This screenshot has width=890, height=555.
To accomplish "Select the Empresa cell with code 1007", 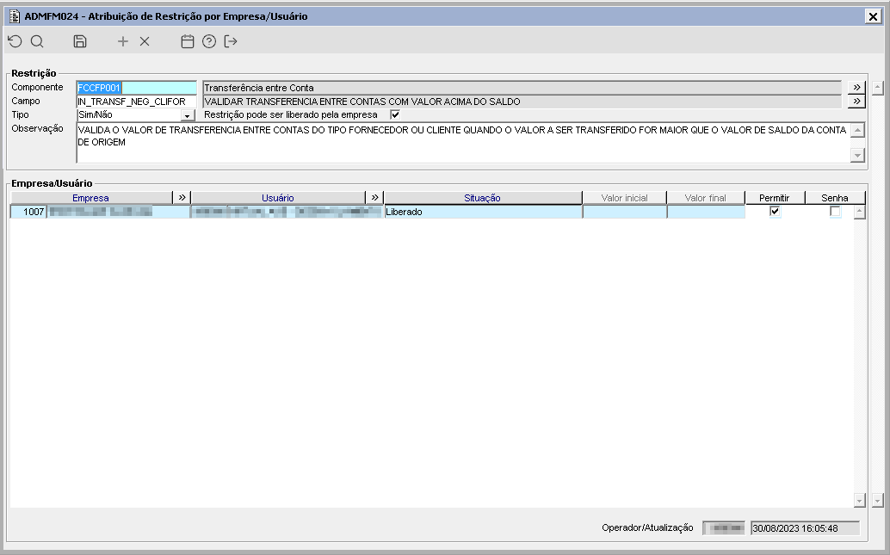I will (x=28, y=212).
